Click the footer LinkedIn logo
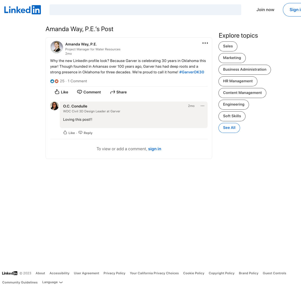This screenshot has width=301, height=287. coord(9,273)
